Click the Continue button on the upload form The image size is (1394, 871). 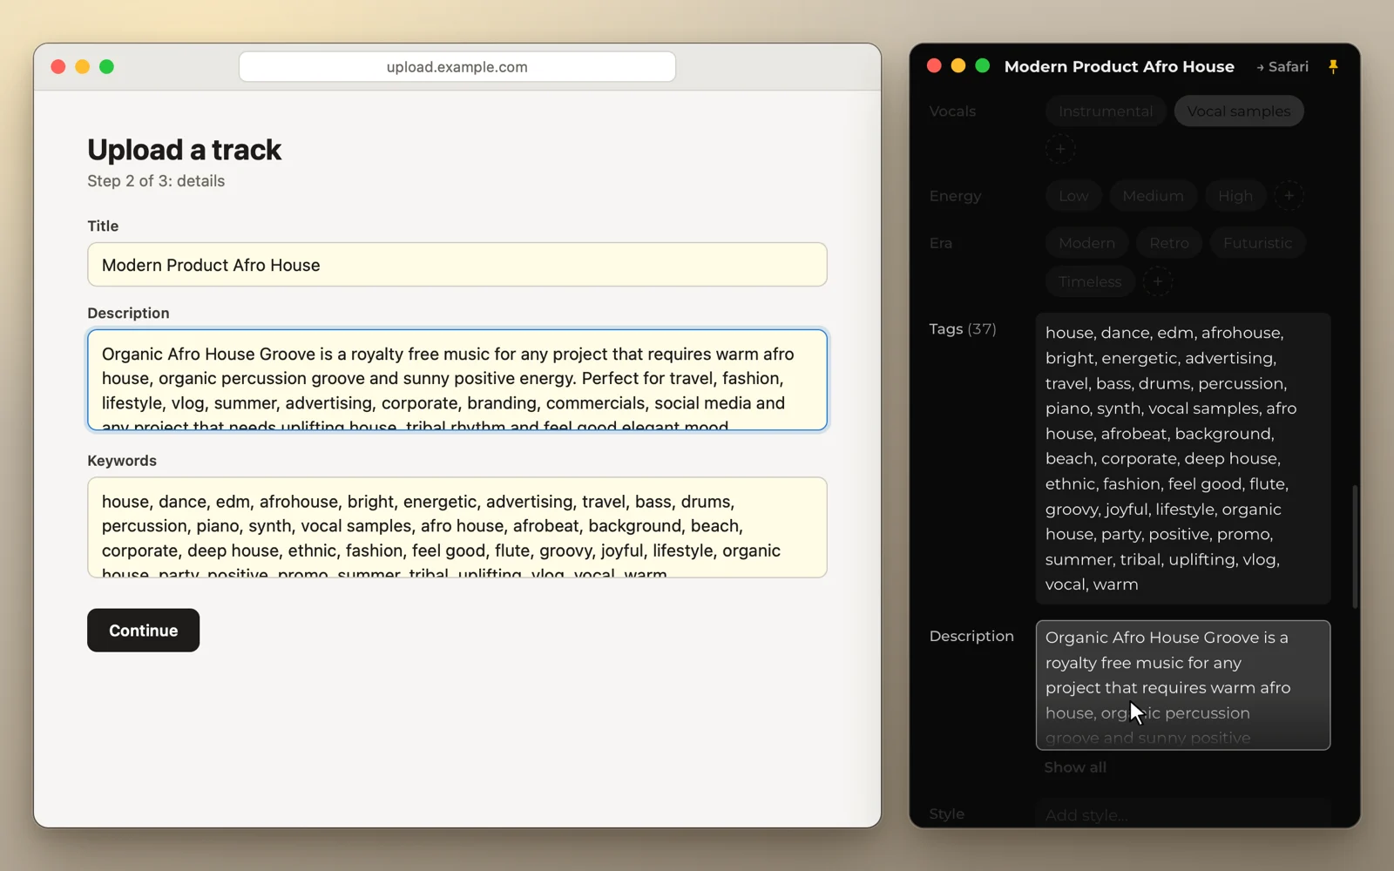tap(143, 631)
